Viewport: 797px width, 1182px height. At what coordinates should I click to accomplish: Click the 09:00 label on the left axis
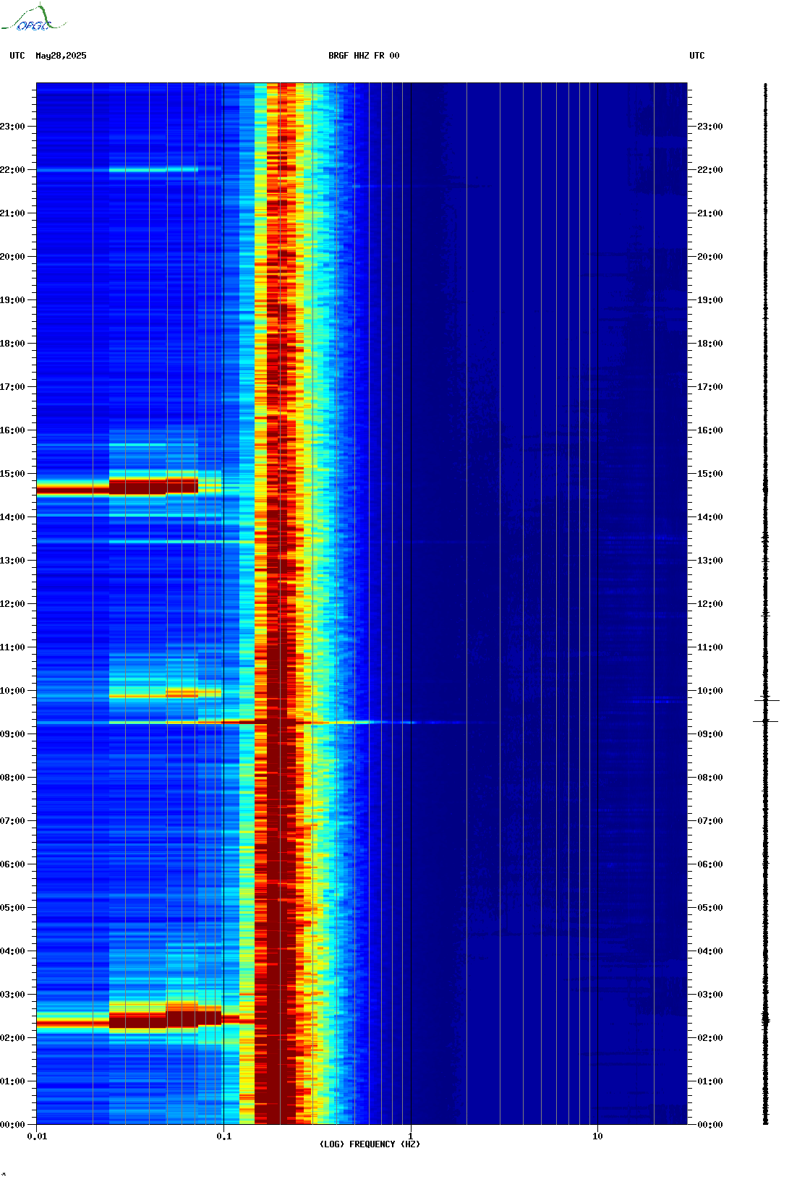pos(12,734)
